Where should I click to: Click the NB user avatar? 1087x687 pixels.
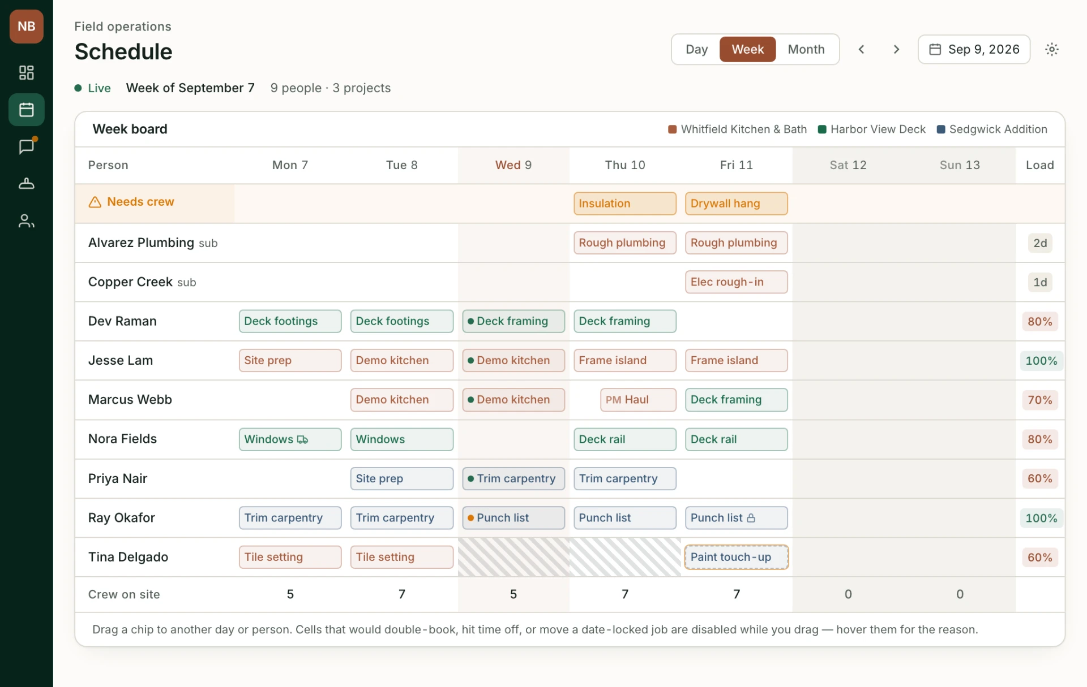coord(26,27)
